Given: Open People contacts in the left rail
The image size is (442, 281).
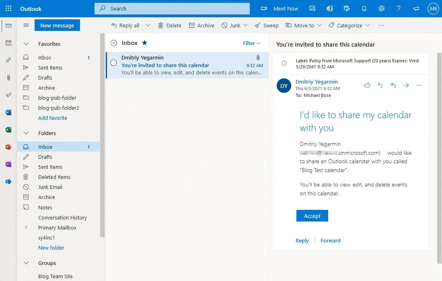Looking at the screenshot, I should [8, 60].
